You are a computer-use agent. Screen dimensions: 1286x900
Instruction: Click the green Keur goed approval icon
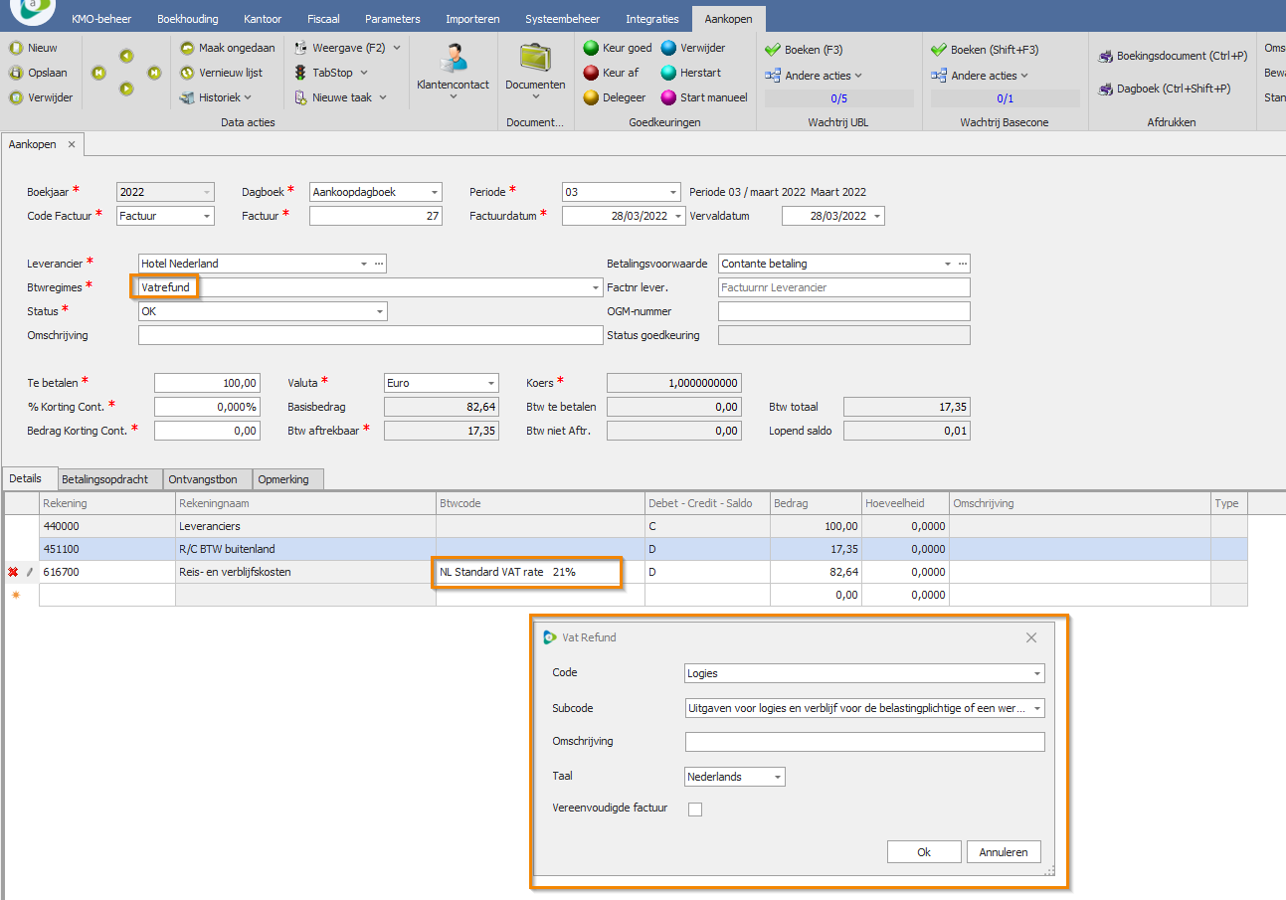(x=591, y=48)
